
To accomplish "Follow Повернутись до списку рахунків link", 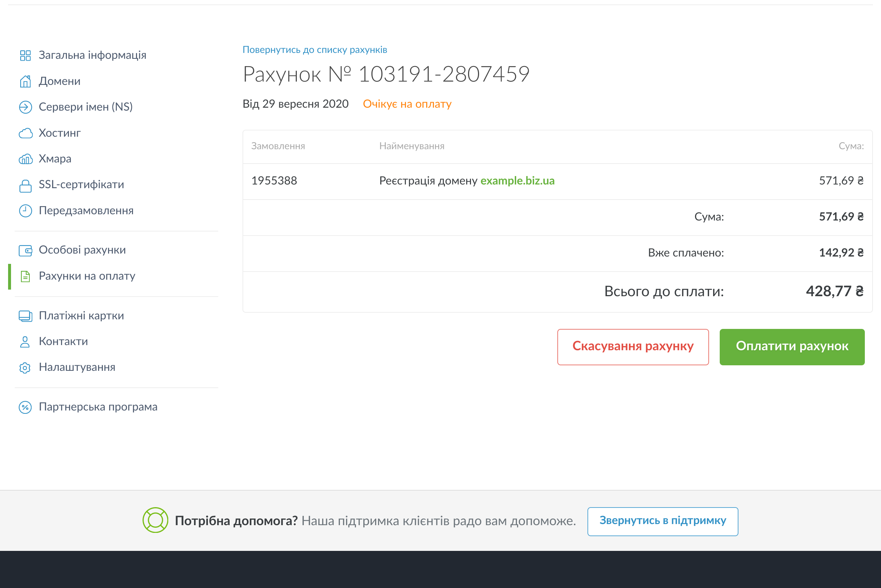I will pos(314,50).
